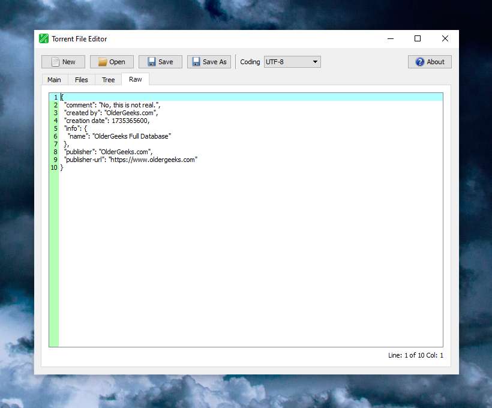
Task: Click the "name": "OlderGeeks Full Database" line
Action: 119,136
